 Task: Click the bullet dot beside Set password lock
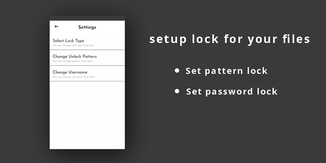(x=177, y=91)
